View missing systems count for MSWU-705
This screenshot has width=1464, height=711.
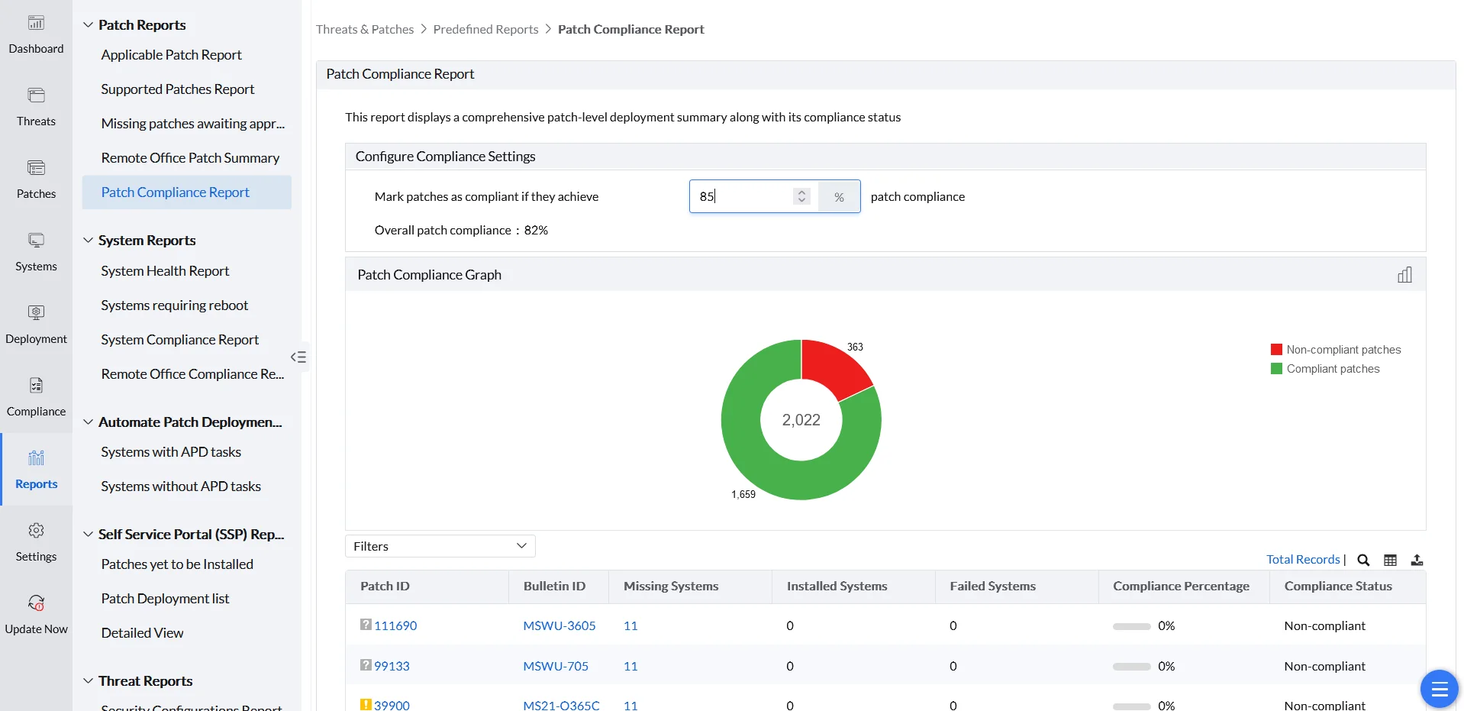(630, 666)
